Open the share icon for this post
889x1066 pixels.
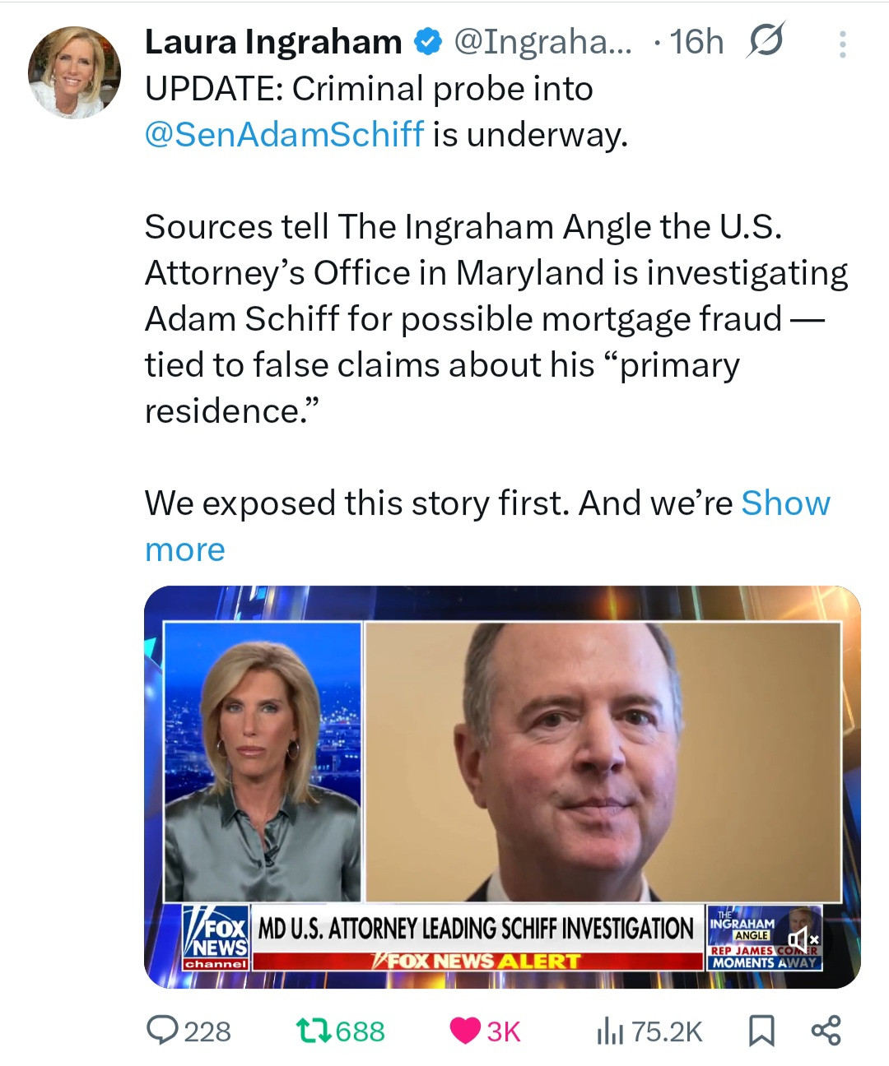pos(826,1031)
